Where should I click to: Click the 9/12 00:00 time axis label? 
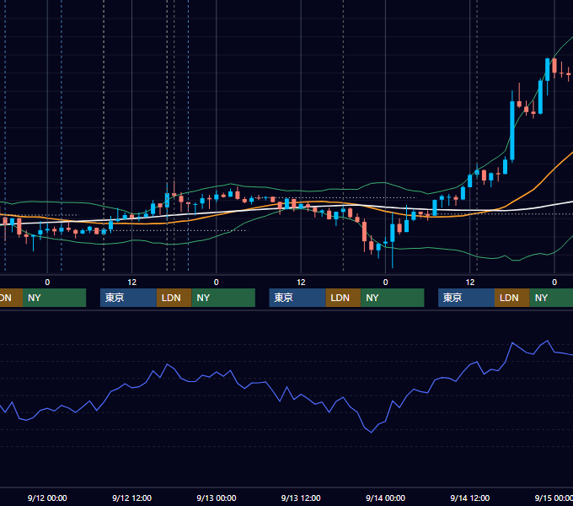(47, 498)
